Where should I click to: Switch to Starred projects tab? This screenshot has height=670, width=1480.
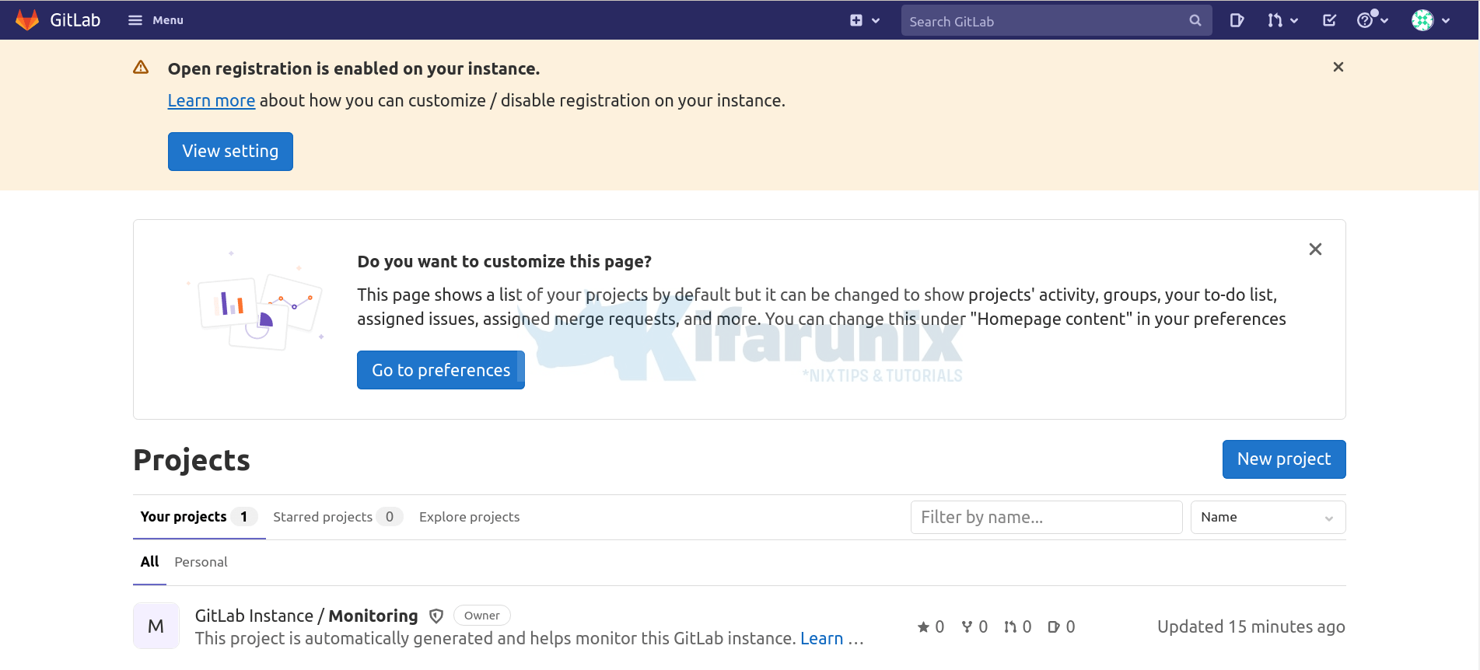coord(338,517)
